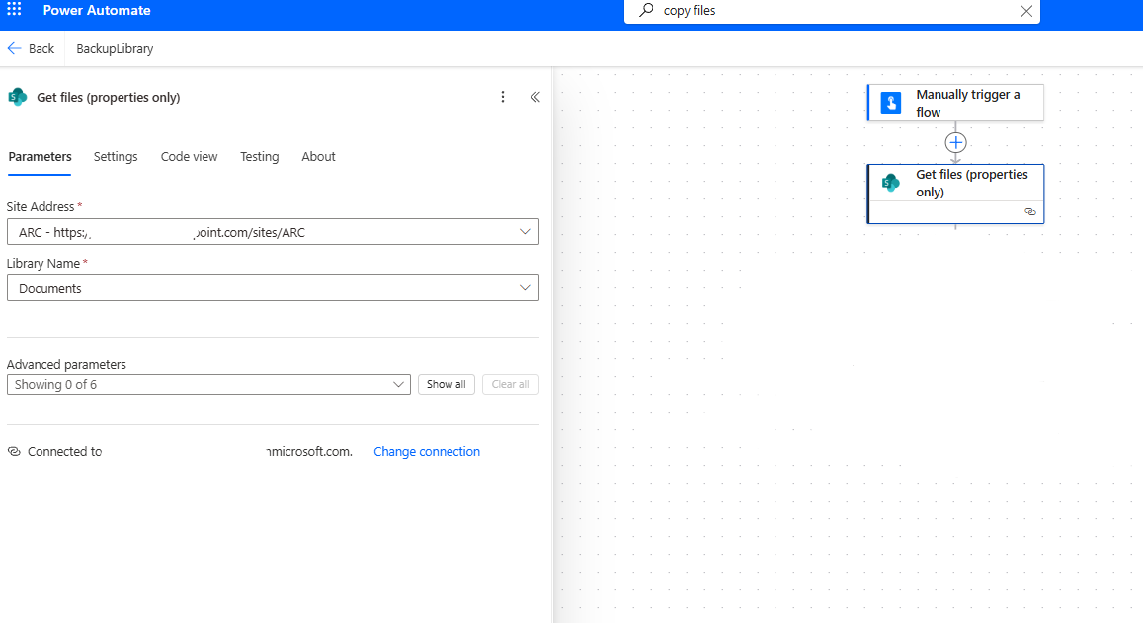Image resolution: width=1143 pixels, height=623 pixels.
Task: Collapse the action panel with double chevron
Action: [535, 97]
